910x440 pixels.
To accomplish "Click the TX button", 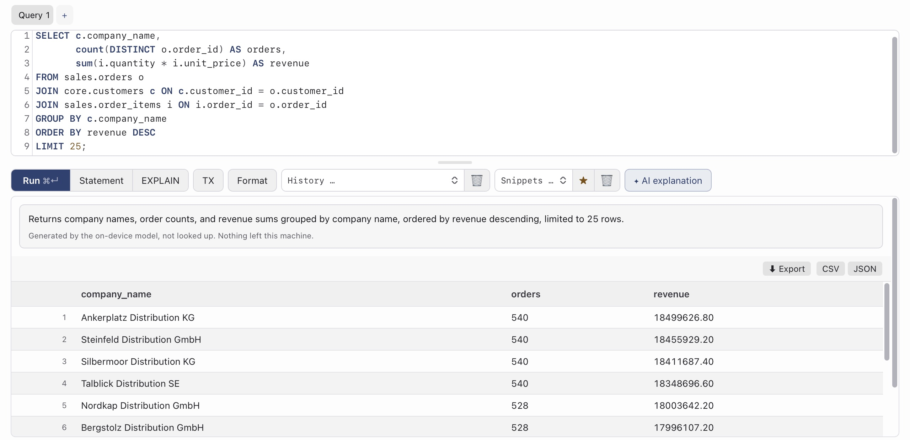I will click(x=208, y=181).
